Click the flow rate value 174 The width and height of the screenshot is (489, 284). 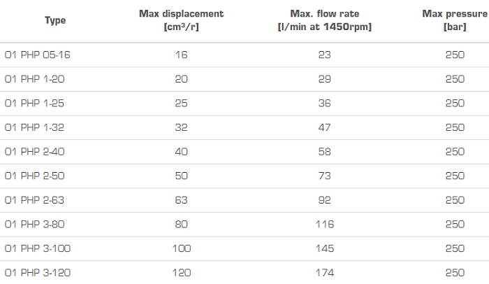tap(324, 272)
